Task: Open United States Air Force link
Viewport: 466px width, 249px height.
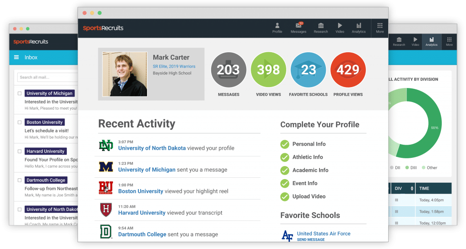Action: coord(324,234)
